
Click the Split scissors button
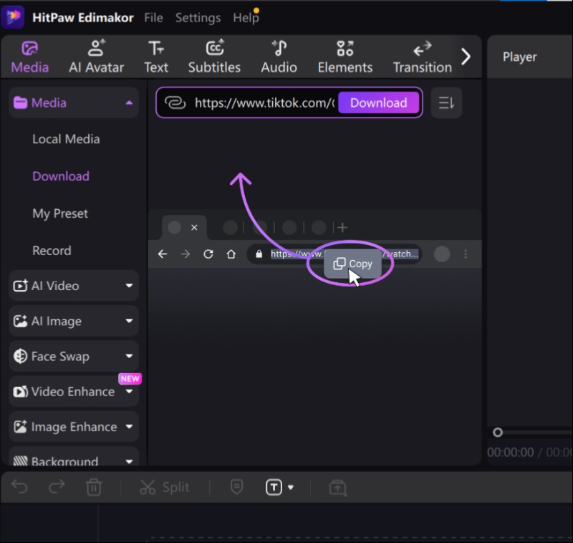[x=165, y=487]
